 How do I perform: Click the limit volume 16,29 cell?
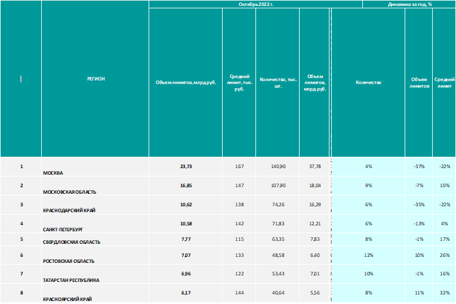pos(315,205)
